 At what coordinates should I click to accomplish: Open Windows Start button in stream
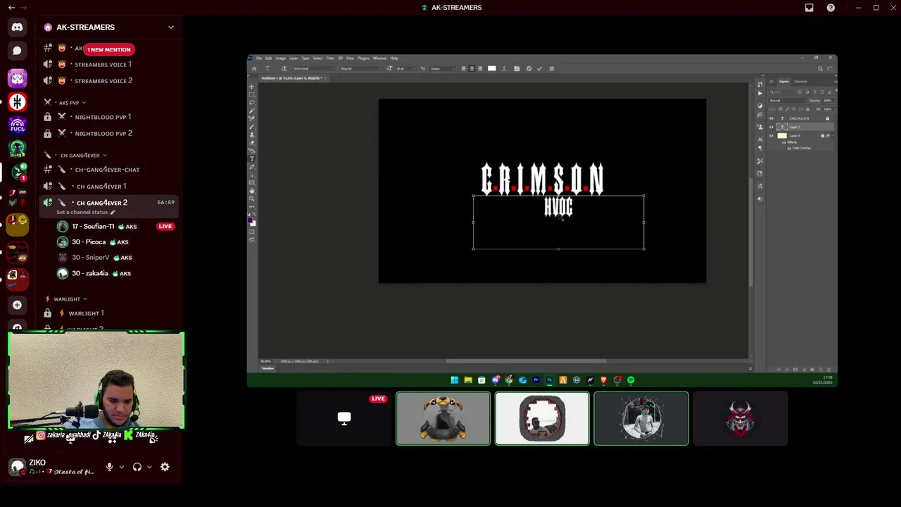click(x=454, y=380)
